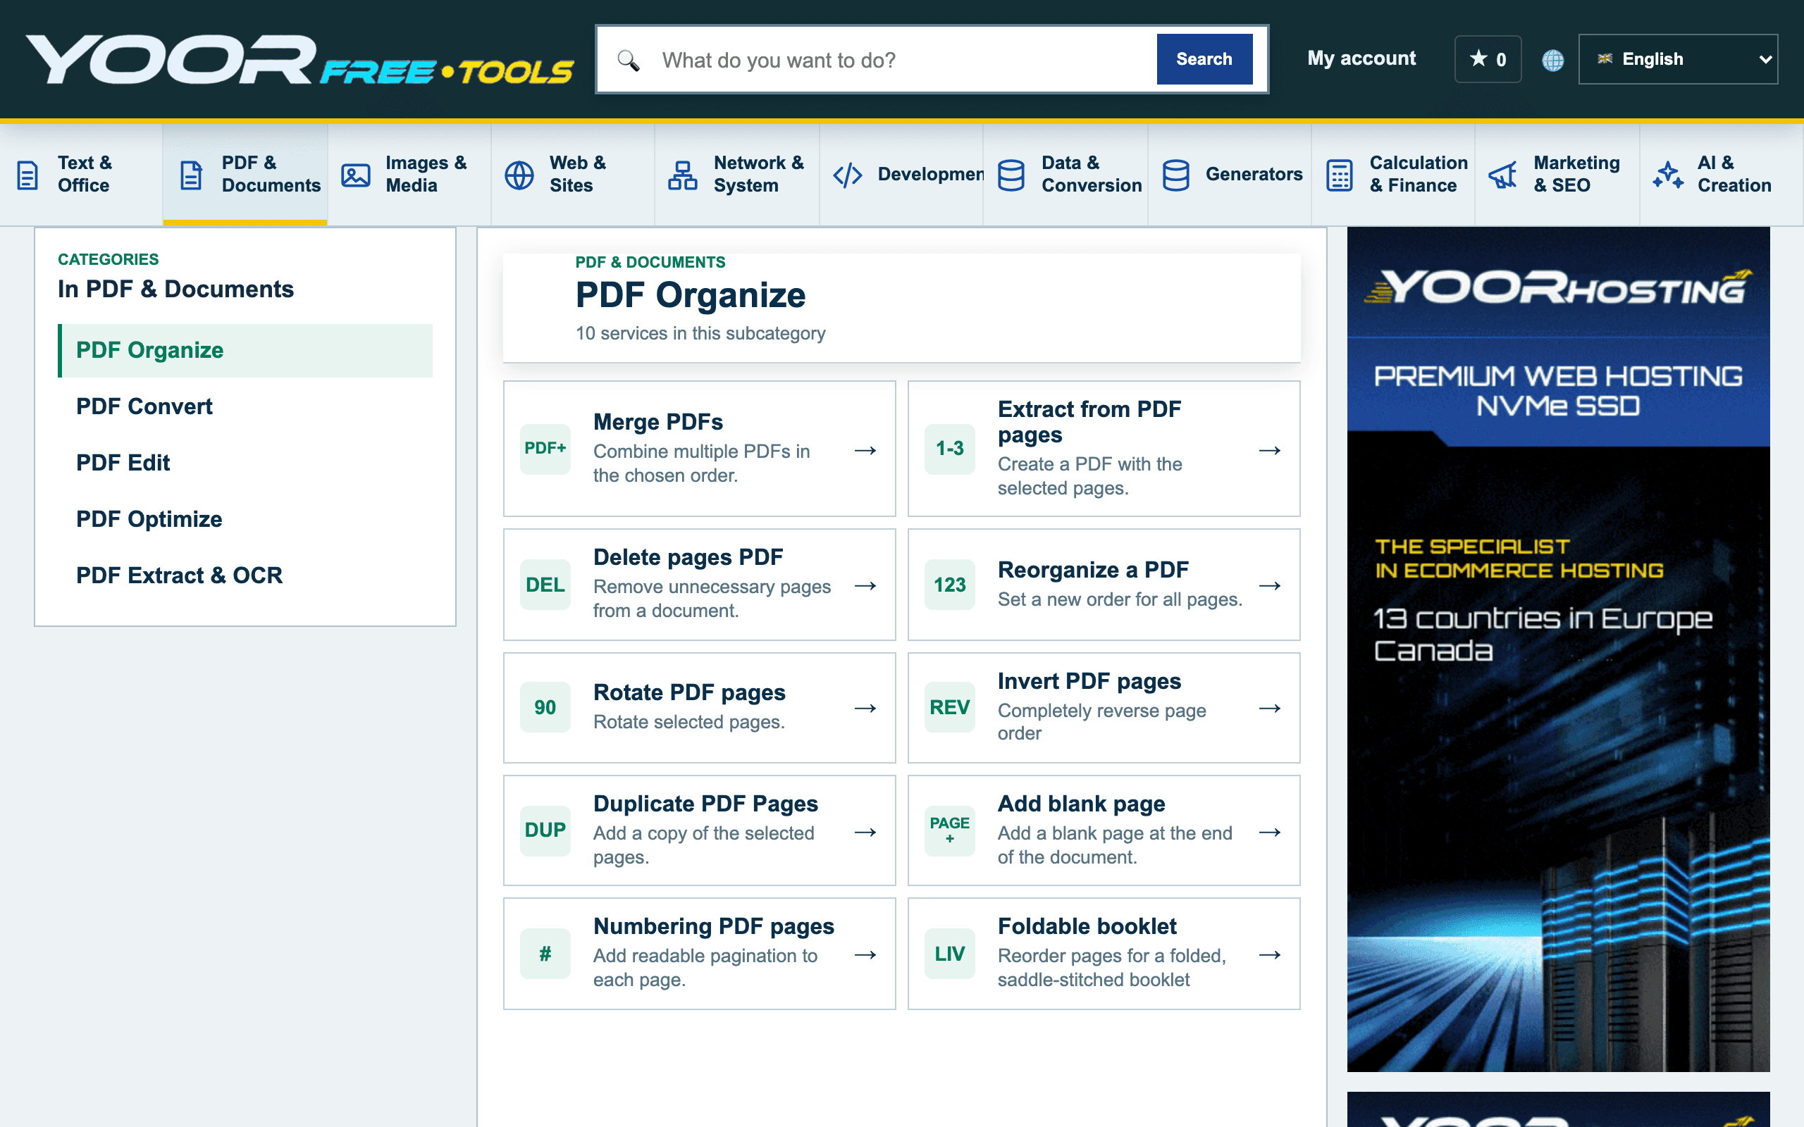Click the PDF+ badge for Merge PDFs
The image size is (1804, 1127).
545,449
